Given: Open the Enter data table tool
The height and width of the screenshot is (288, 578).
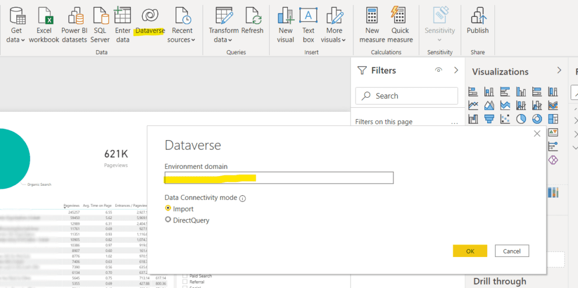Looking at the screenshot, I should (122, 25).
